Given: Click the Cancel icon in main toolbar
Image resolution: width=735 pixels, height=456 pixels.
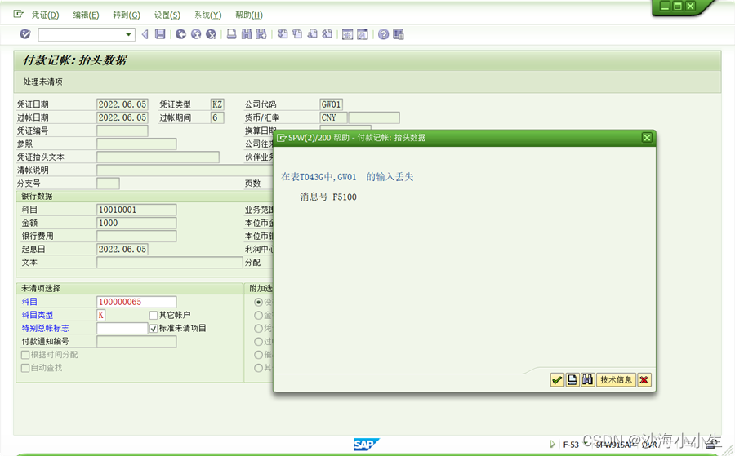Looking at the screenshot, I should [211, 34].
